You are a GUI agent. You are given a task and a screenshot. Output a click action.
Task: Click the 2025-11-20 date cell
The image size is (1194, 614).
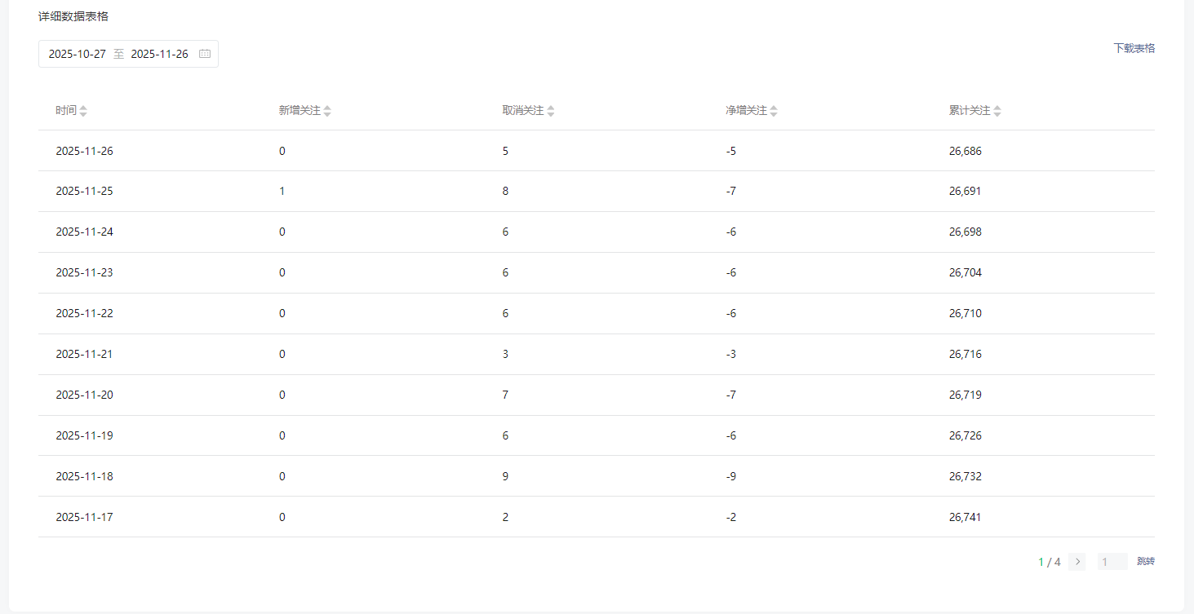(x=84, y=395)
